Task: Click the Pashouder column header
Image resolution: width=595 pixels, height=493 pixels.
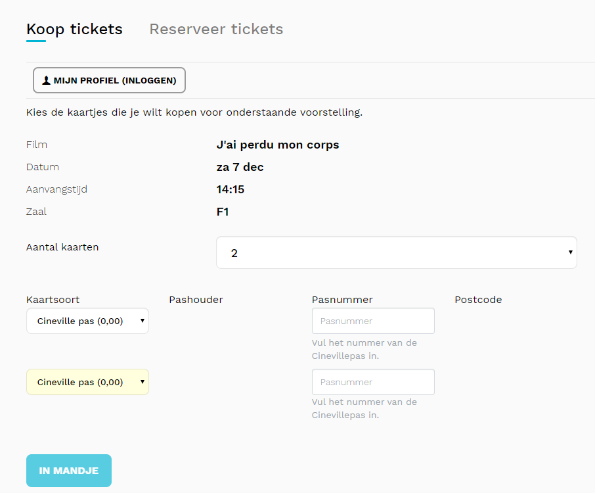Action: click(x=196, y=300)
